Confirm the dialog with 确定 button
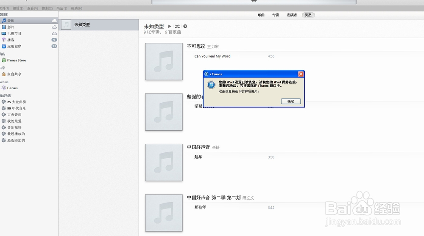This screenshot has width=424, height=236. 291,101
